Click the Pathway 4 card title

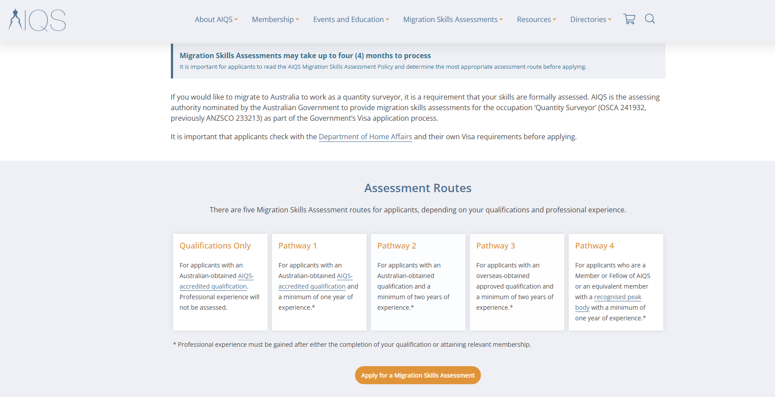[x=594, y=246]
